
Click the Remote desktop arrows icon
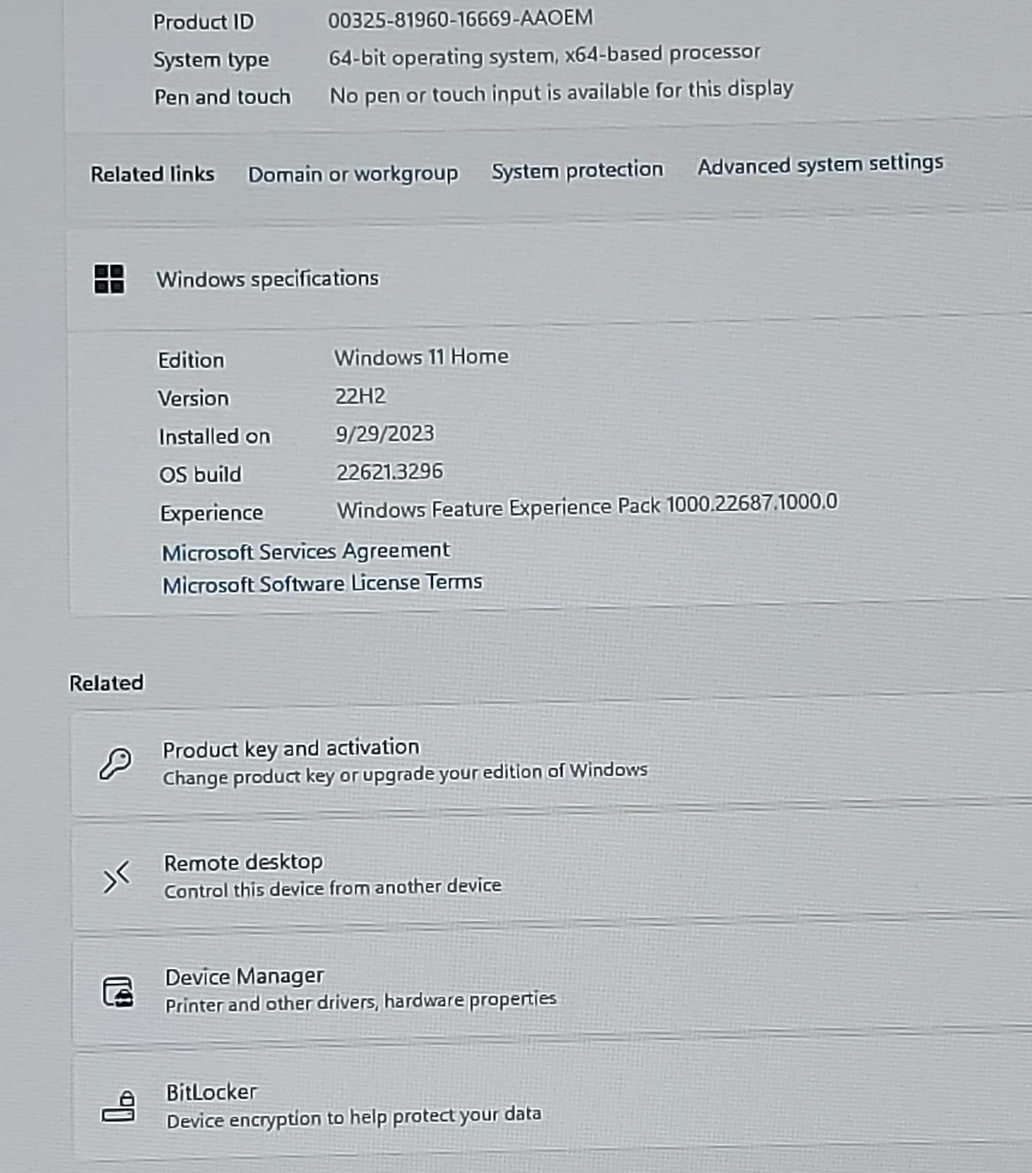[117, 877]
